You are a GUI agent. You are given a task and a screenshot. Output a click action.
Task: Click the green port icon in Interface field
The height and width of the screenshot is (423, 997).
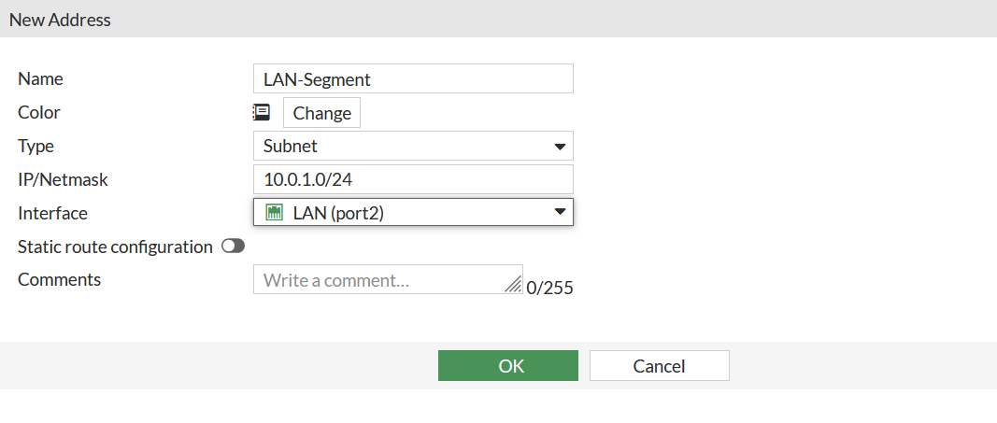point(274,212)
